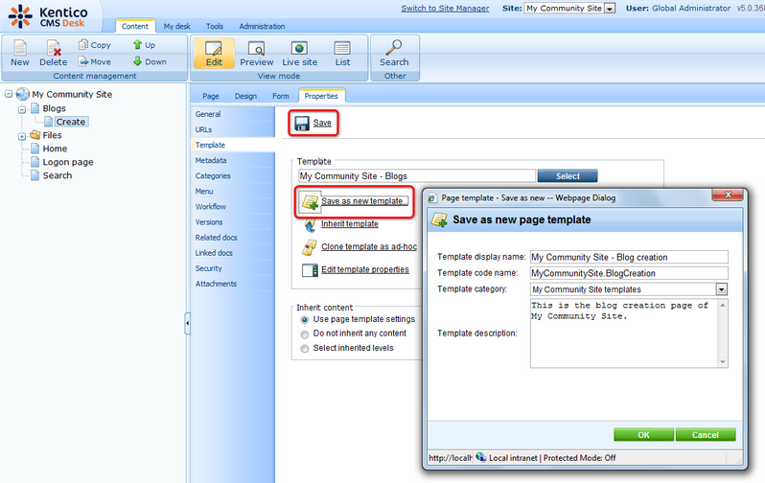Open the Template category dropdown

pos(722,289)
